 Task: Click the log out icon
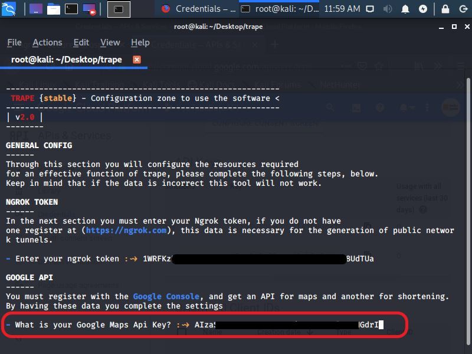[x=463, y=9]
